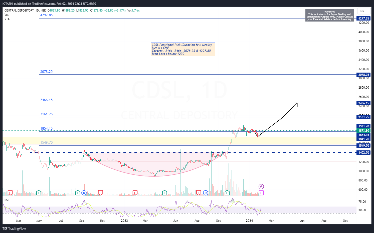Click the 50.00 RSI scale value

[362, 210]
